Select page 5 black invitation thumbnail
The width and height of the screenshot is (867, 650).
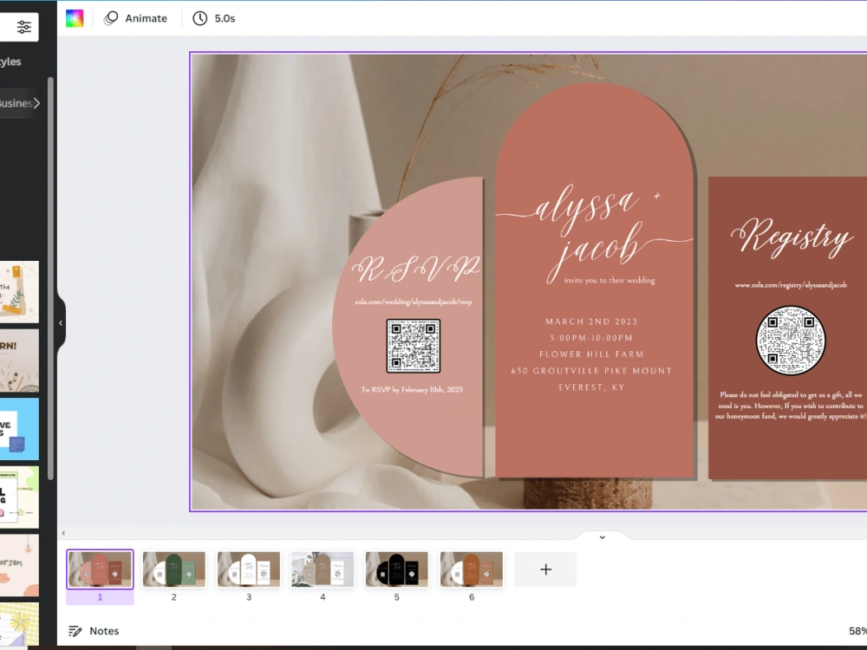tap(397, 569)
